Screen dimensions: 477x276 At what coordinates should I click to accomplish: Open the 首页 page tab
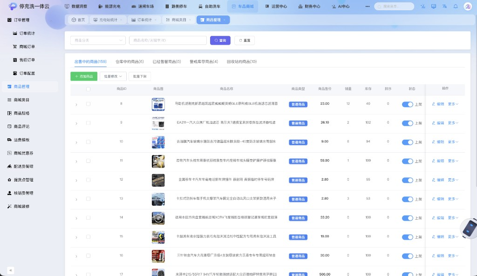78,20
